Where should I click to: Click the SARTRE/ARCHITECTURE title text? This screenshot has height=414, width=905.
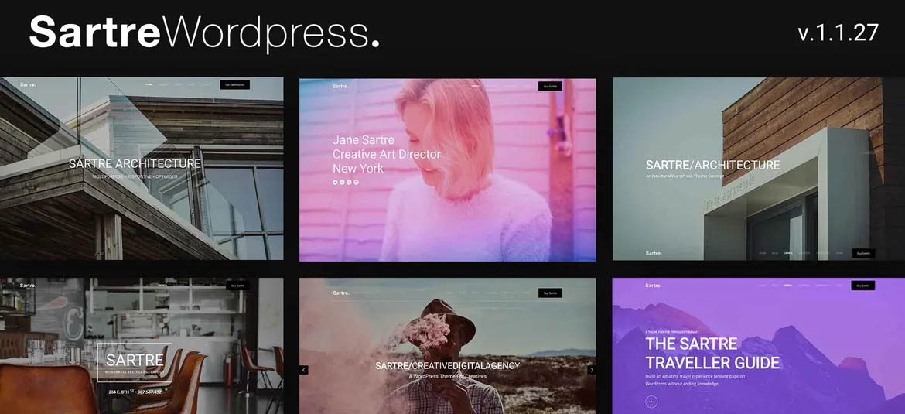point(713,165)
